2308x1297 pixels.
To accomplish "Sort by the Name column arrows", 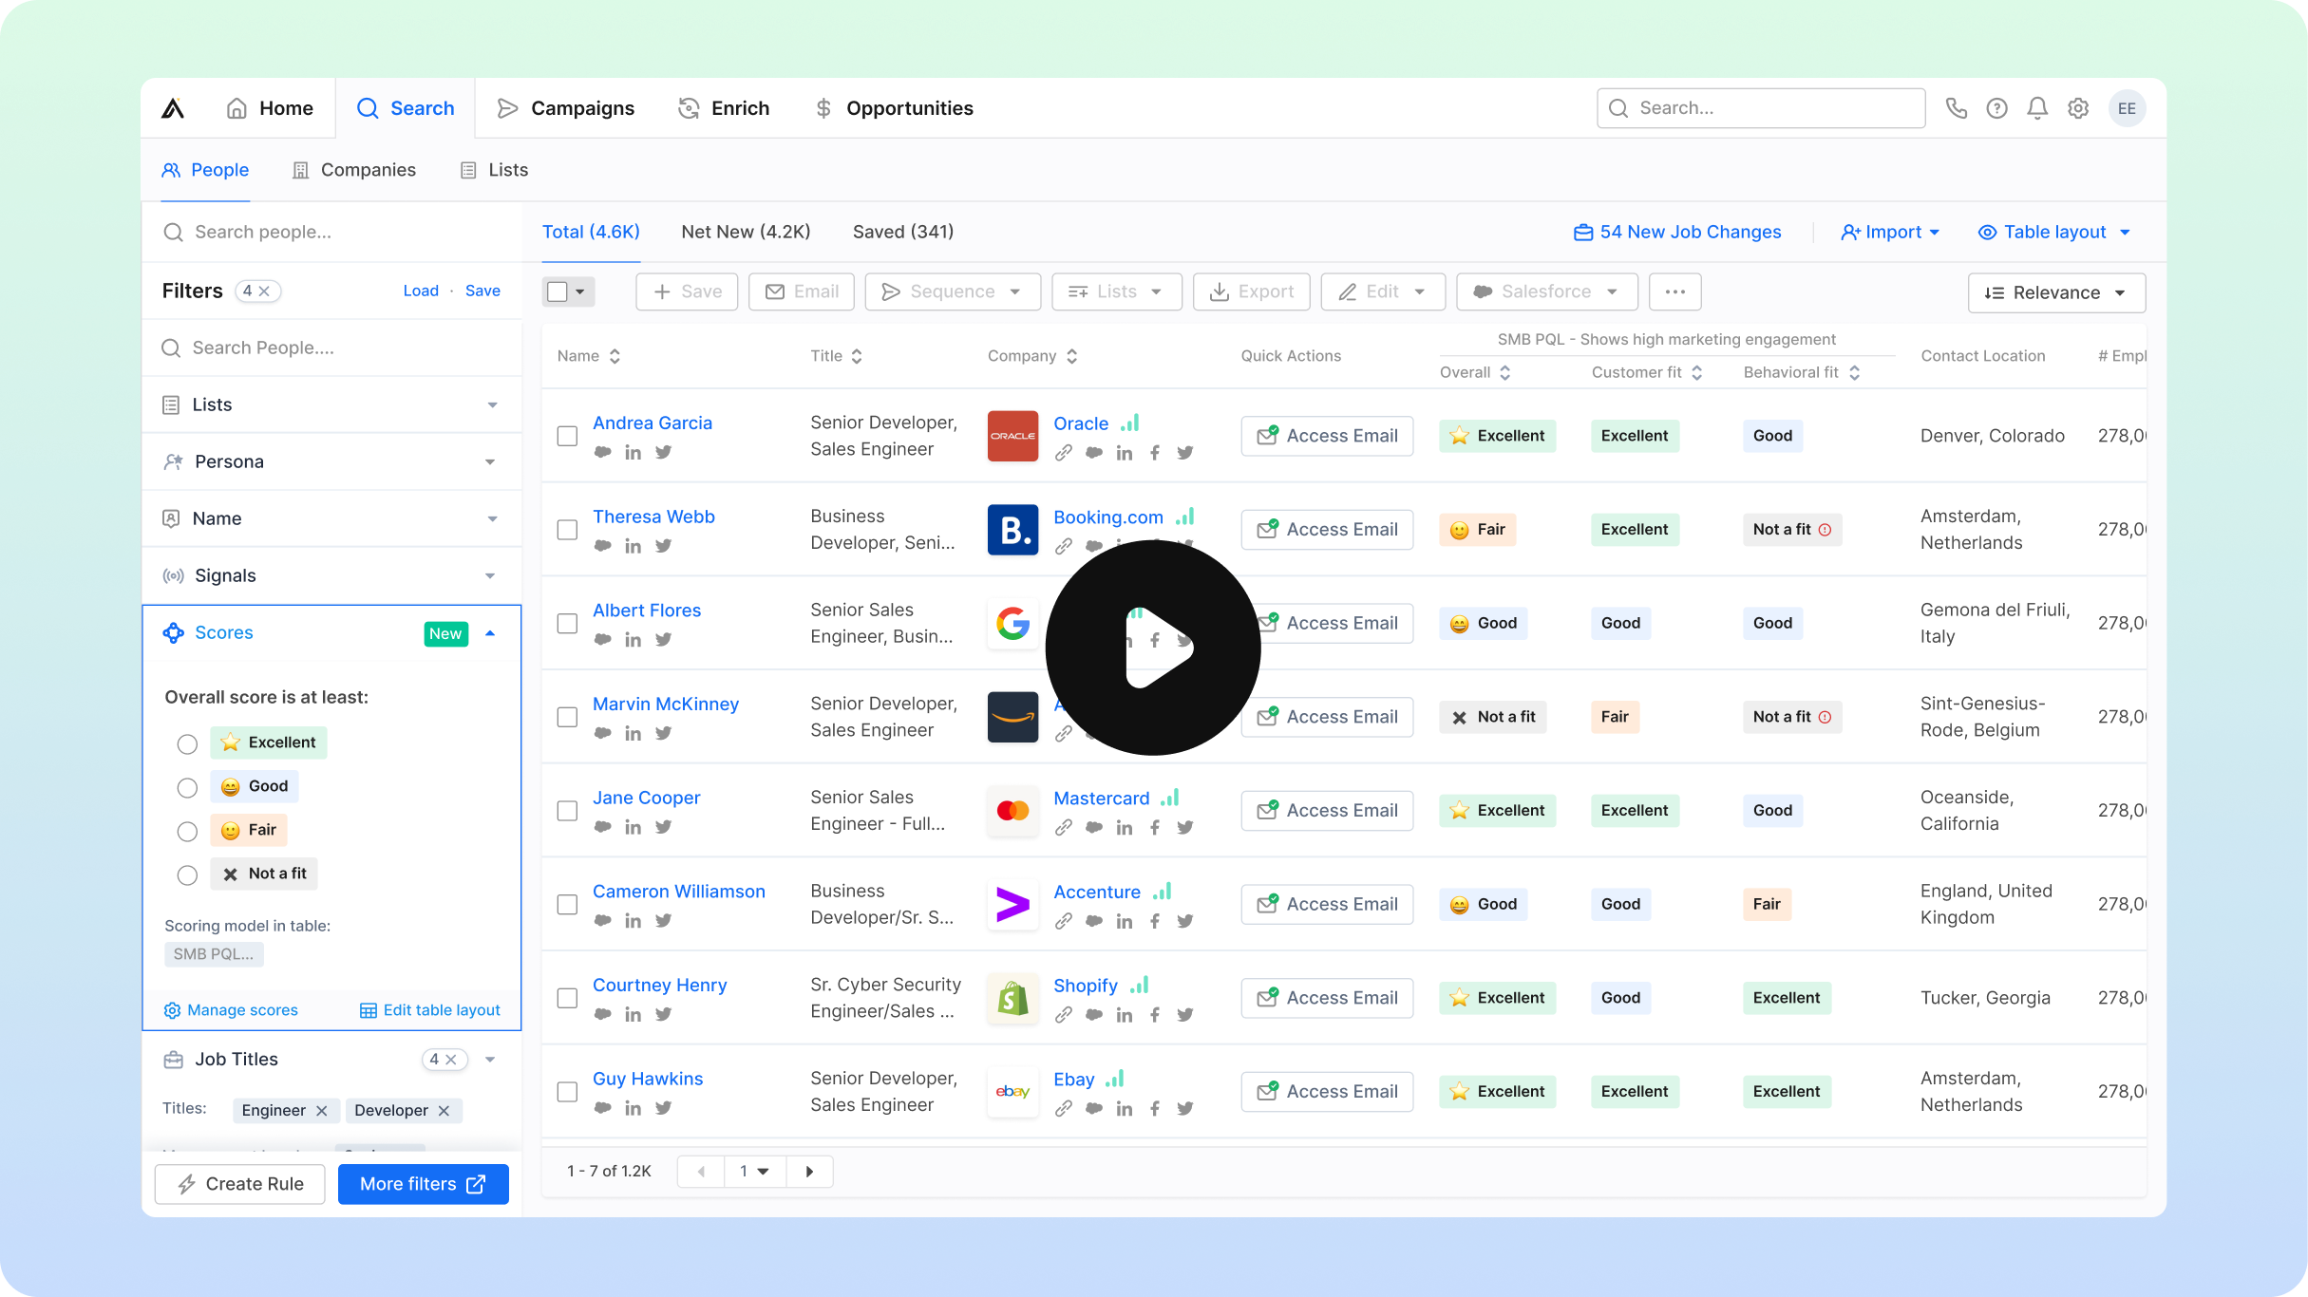I will point(615,356).
